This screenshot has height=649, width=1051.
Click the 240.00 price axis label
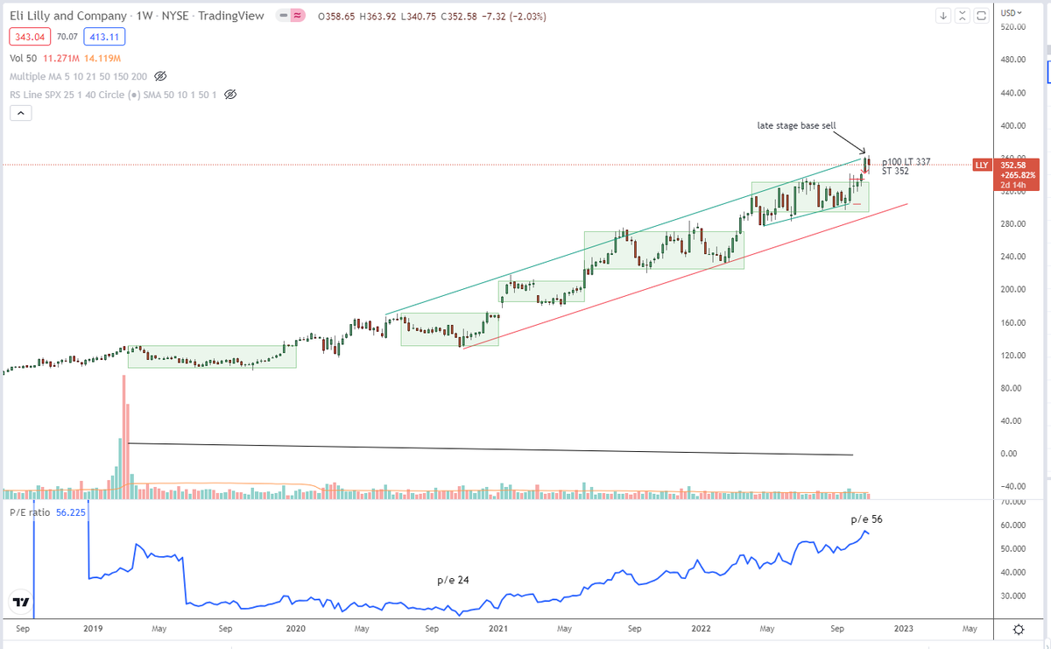click(1012, 257)
